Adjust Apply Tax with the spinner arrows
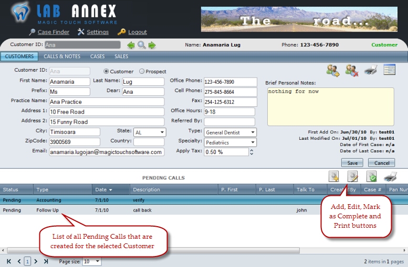Viewport: 408px width, 267px height. click(252, 152)
